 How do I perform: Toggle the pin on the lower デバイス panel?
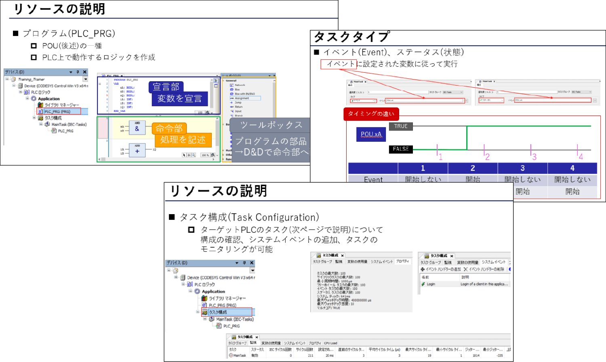tap(244, 263)
